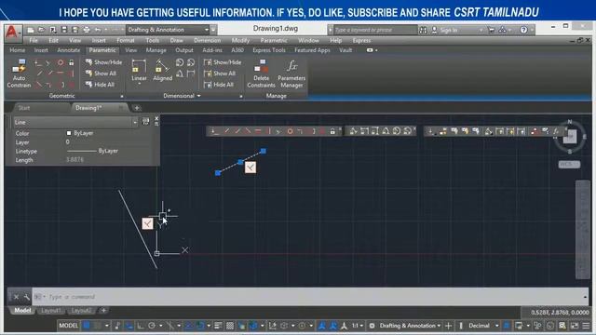This screenshot has width=596, height=335.
Task: Switch to the Annotate ribbon tab
Action: click(68, 50)
